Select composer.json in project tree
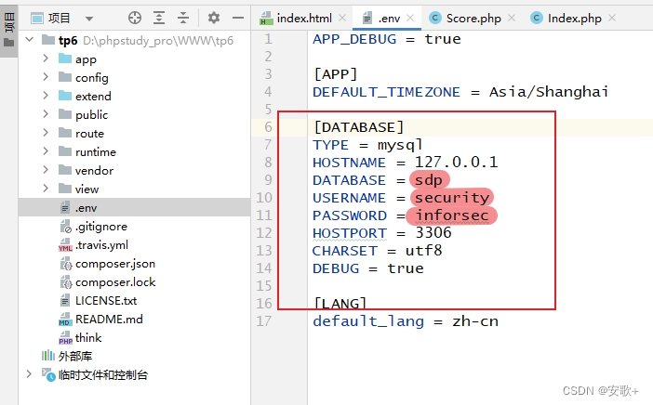This screenshot has width=653, height=405. (x=114, y=264)
